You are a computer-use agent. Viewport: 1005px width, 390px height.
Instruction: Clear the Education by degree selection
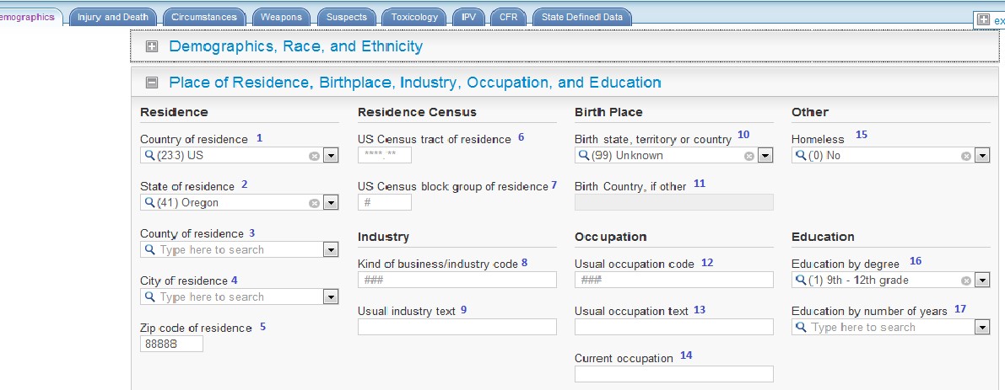pos(966,280)
